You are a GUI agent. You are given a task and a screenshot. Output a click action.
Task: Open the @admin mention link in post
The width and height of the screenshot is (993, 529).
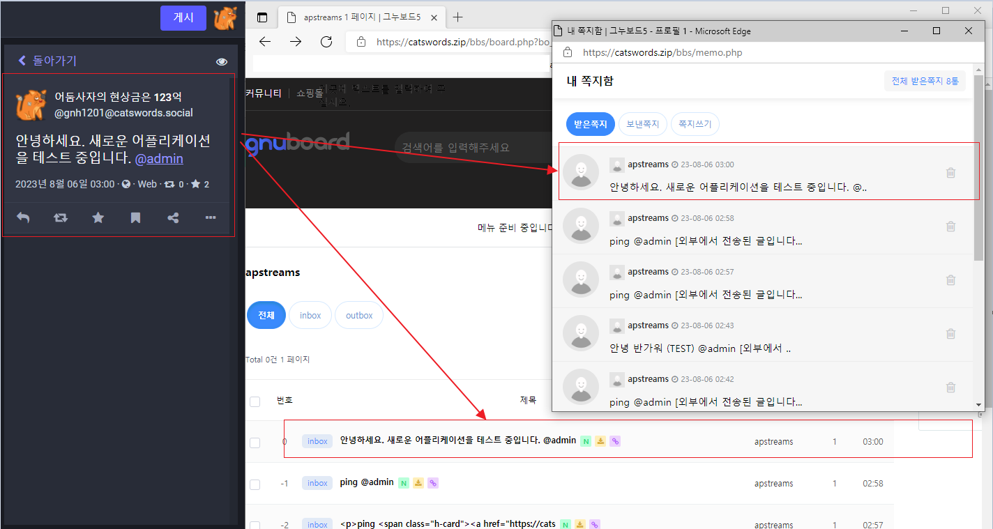[x=159, y=159]
